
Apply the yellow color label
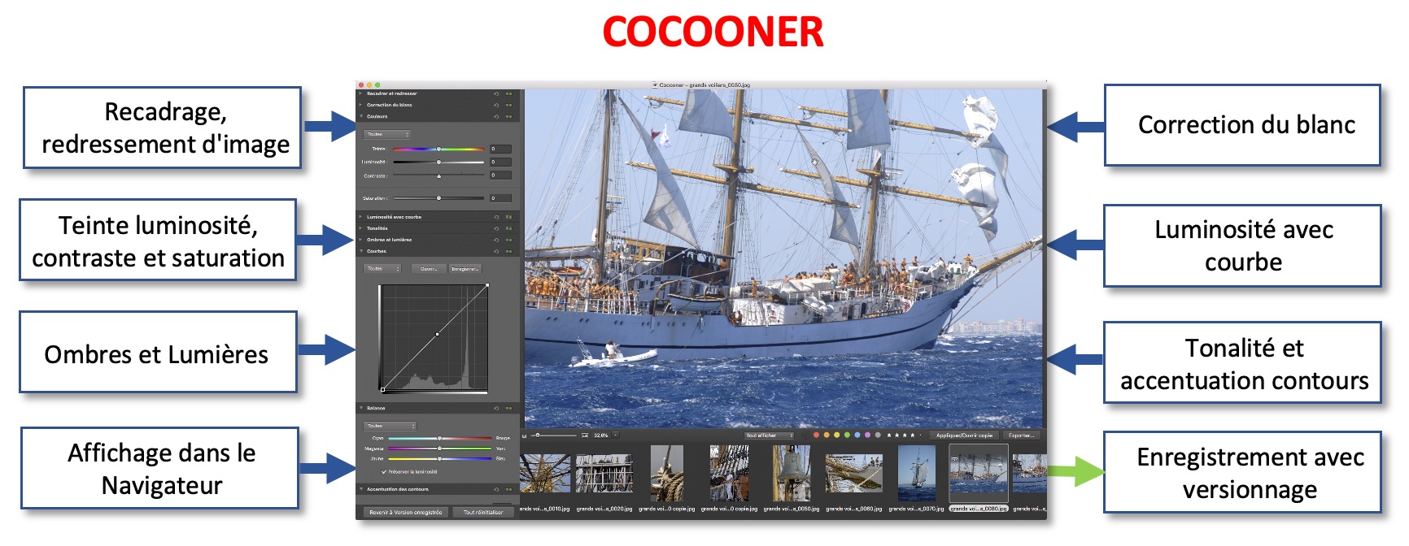[x=837, y=435]
